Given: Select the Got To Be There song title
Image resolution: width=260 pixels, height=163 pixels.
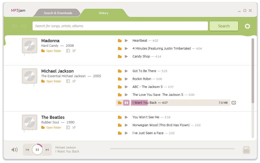Looking at the screenshot, I should click(144, 71).
